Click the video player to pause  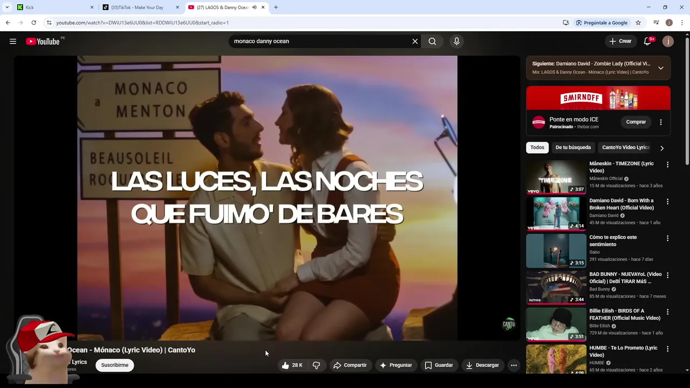click(267, 198)
